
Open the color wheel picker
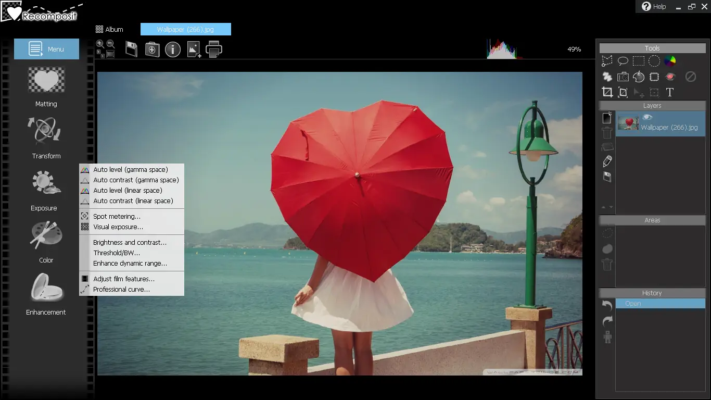[x=670, y=61]
